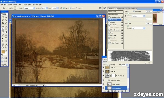The height and width of the screenshot is (98, 164).
Task: Select the Brush tool
Action: tap(6, 26)
